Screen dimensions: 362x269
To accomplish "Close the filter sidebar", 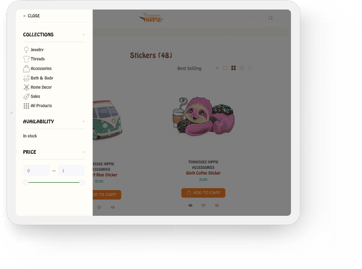I will tap(32, 16).
